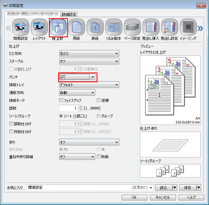The width and height of the screenshot is (209, 205).
Task: Select the ソート (1部ごと) radio button
Action: click(61, 116)
